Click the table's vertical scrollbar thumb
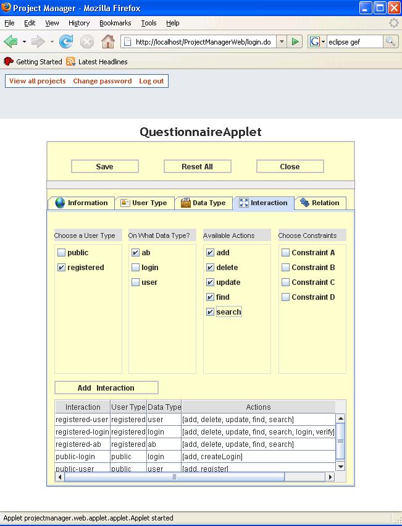Image resolution: width=402 pixels, height=526 pixels. [340, 441]
